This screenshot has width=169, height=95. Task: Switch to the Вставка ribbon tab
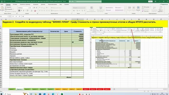(15, 4)
